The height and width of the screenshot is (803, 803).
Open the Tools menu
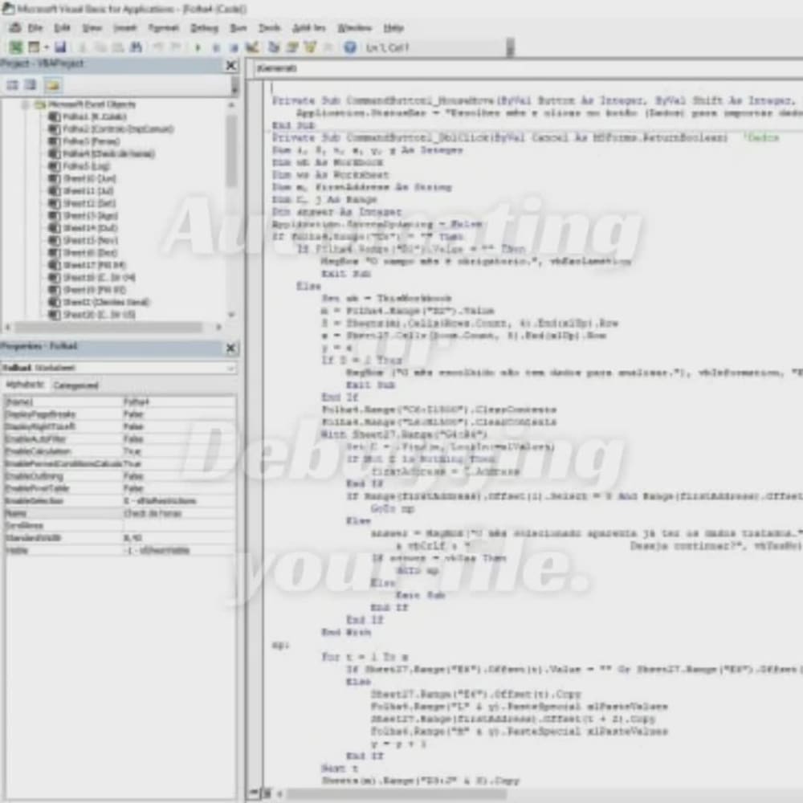[x=269, y=27]
